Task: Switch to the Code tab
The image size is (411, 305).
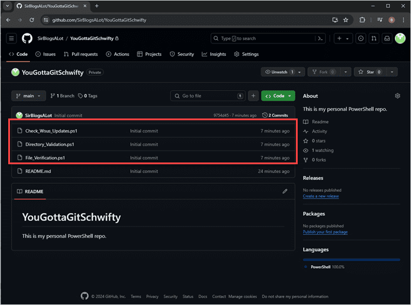Action: [18, 54]
